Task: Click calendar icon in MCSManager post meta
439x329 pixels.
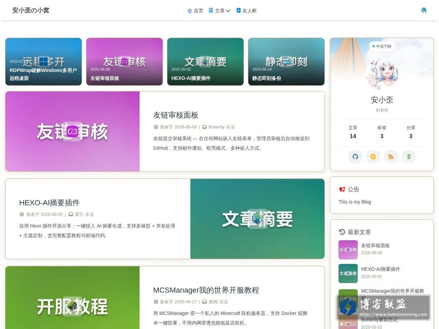Action: pos(155,302)
